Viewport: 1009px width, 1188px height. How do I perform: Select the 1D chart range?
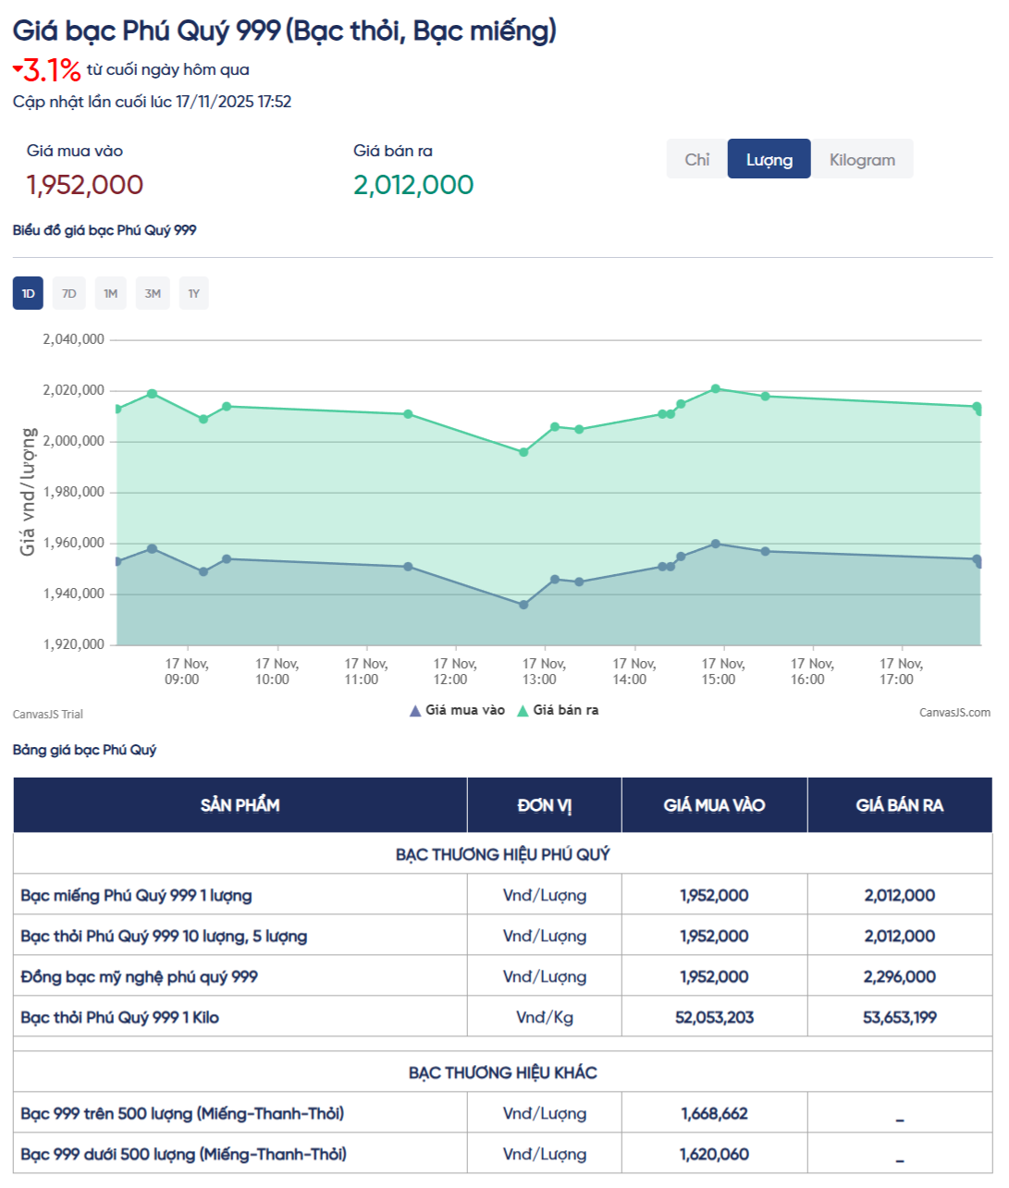click(28, 294)
